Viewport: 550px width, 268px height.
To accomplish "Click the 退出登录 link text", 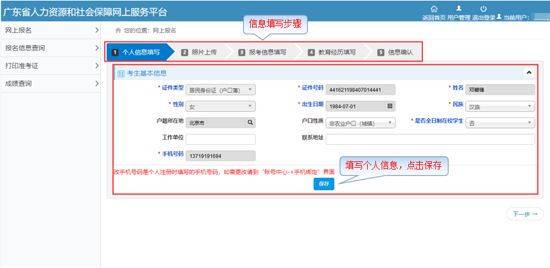I will pyautogui.click(x=484, y=18).
